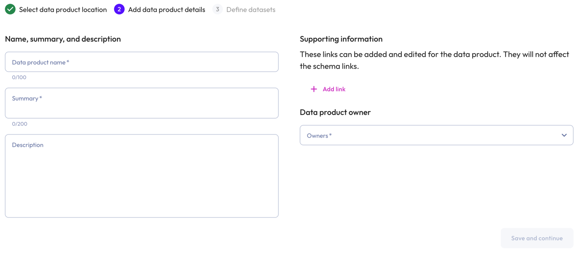Click the Add link button
The width and height of the screenshot is (578, 254).
click(x=334, y=89)
